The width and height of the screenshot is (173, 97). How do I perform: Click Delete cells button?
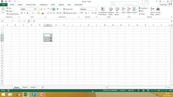coord(129,11)
